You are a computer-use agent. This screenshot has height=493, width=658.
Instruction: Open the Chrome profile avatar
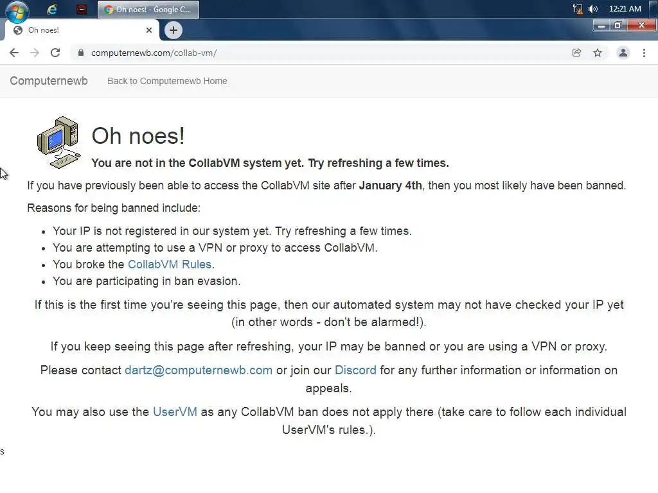(623, 53)
